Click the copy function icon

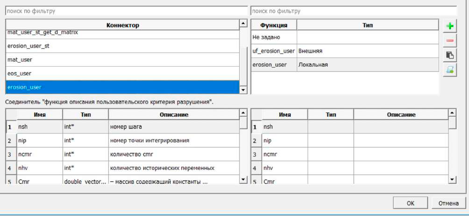point(450,55)
